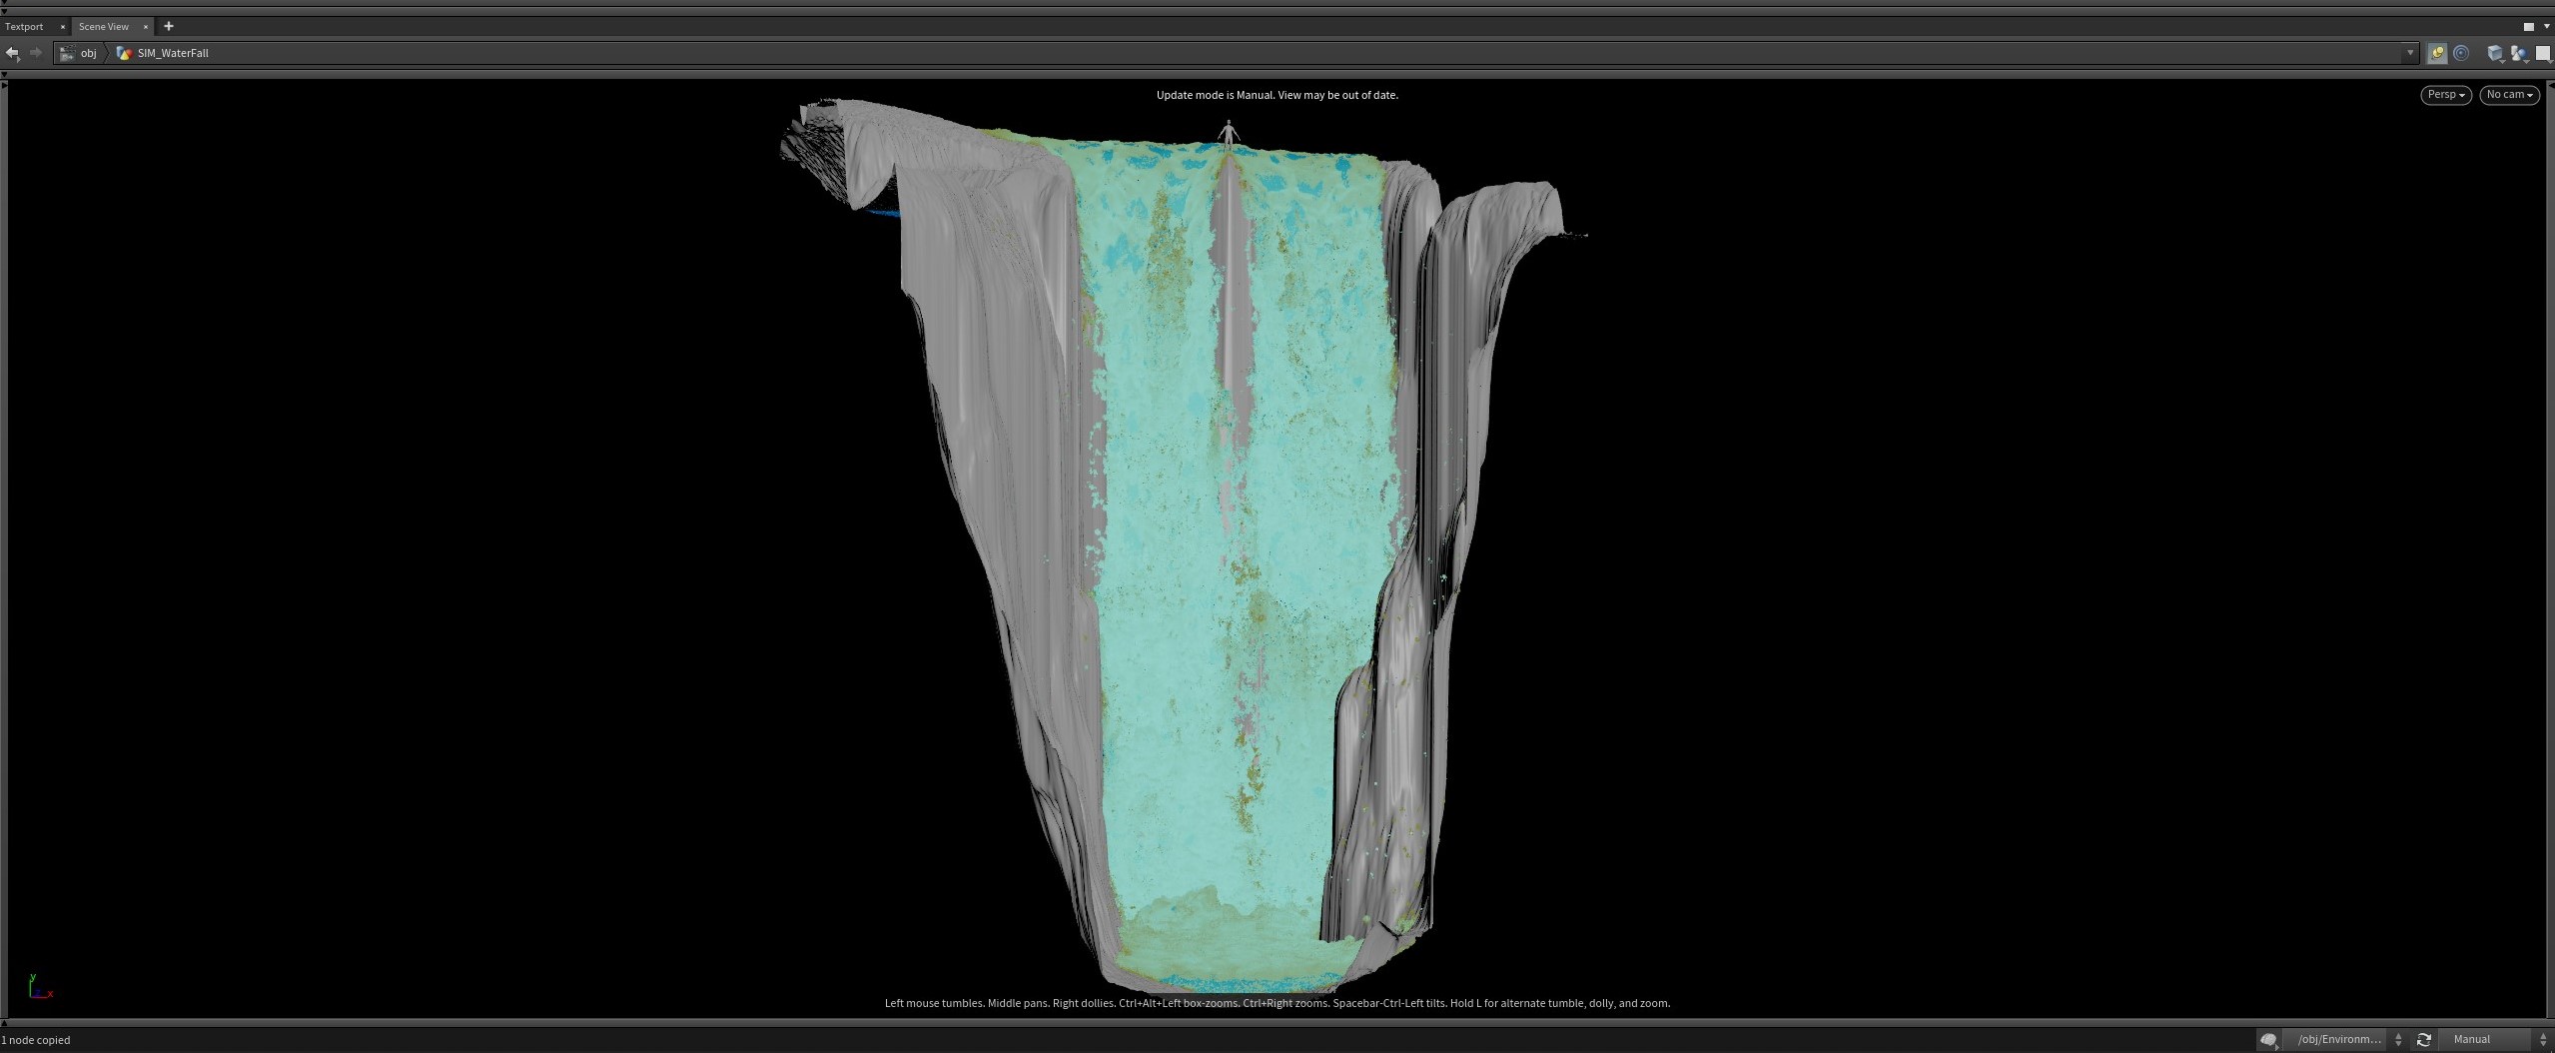Click the 'Update mode is Manual' viewport notice
This screenshot has width=2555, height=1053.
click(1277, 95)
